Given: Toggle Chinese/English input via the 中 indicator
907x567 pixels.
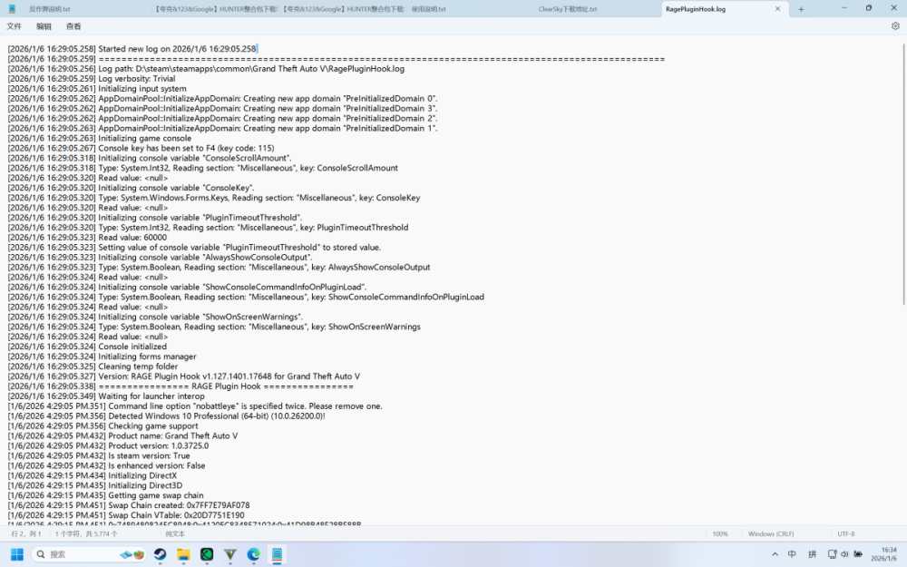Looking at the screenshot, I should [792, 552].
